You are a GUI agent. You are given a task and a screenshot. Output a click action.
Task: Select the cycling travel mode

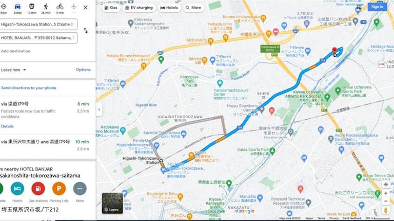coord(60,7)
